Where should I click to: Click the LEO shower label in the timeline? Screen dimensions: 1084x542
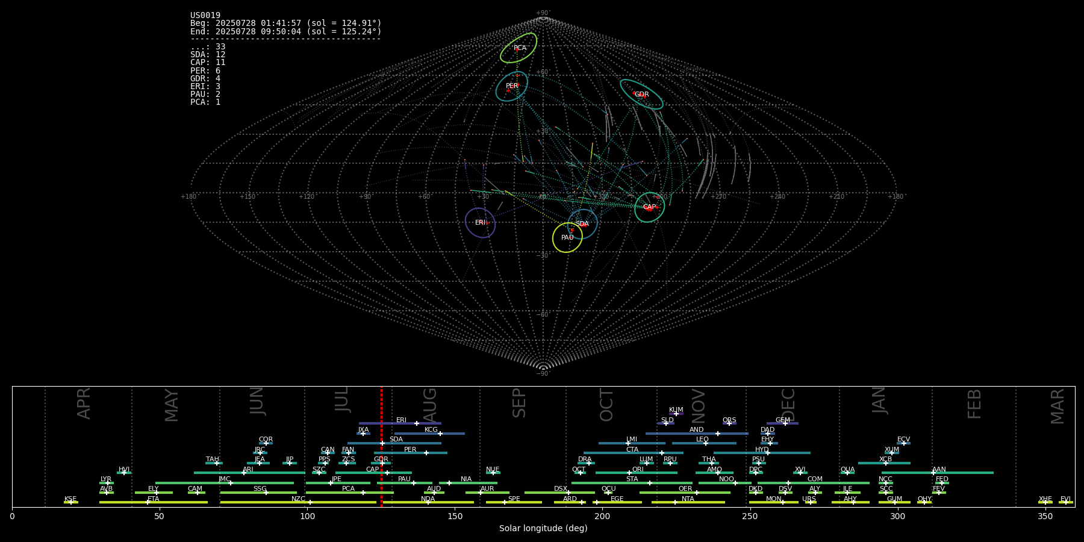(x=703, y=440)
